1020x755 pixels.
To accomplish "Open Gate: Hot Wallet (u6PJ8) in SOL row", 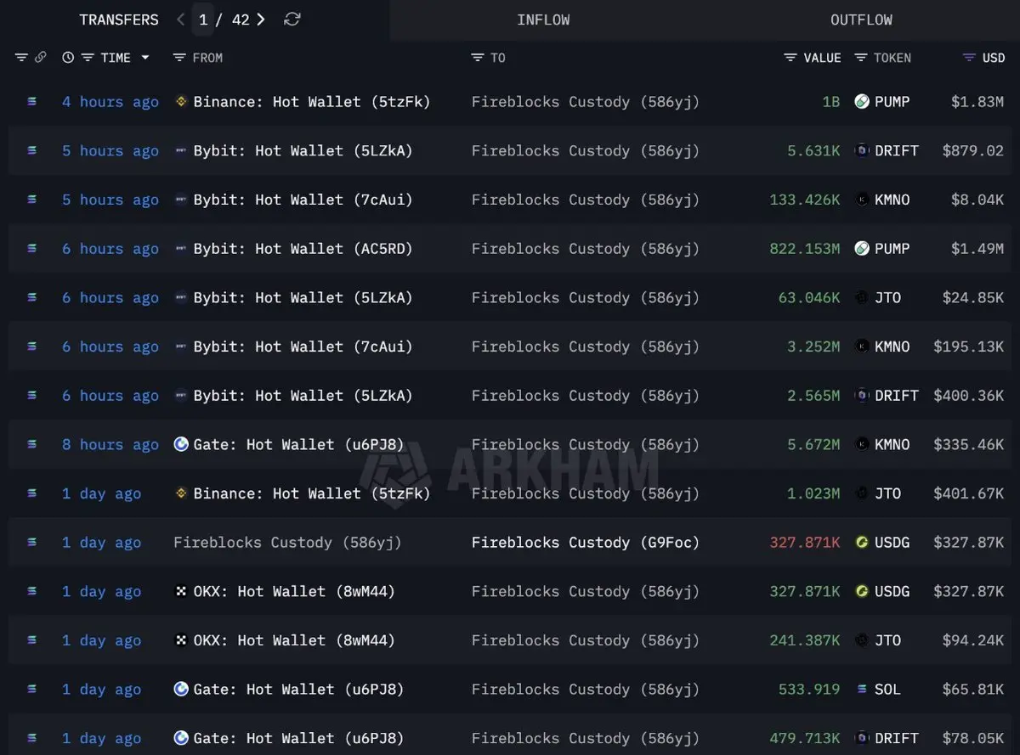I will coord(298,690).
